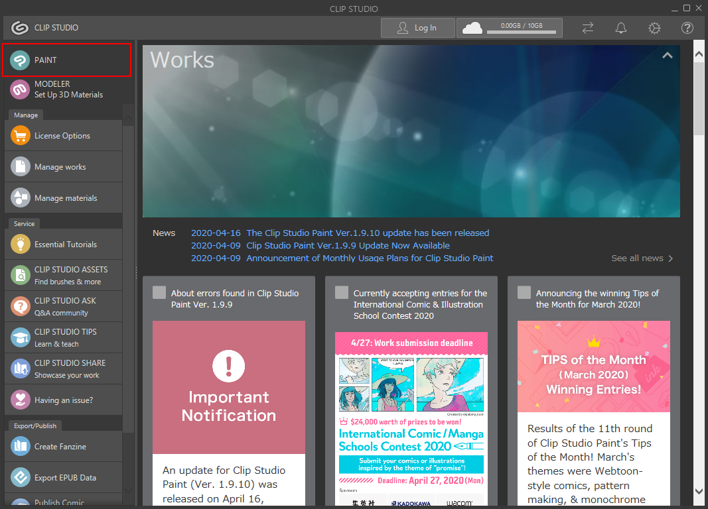This screenshot has width=708, height=509.
Task: Open CLIP STUDIO ASSETS brushes finder
Action: (66, 275)
